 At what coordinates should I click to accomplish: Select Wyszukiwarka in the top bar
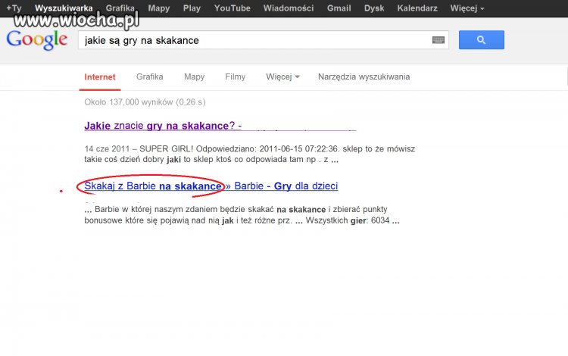coord(64,8)
